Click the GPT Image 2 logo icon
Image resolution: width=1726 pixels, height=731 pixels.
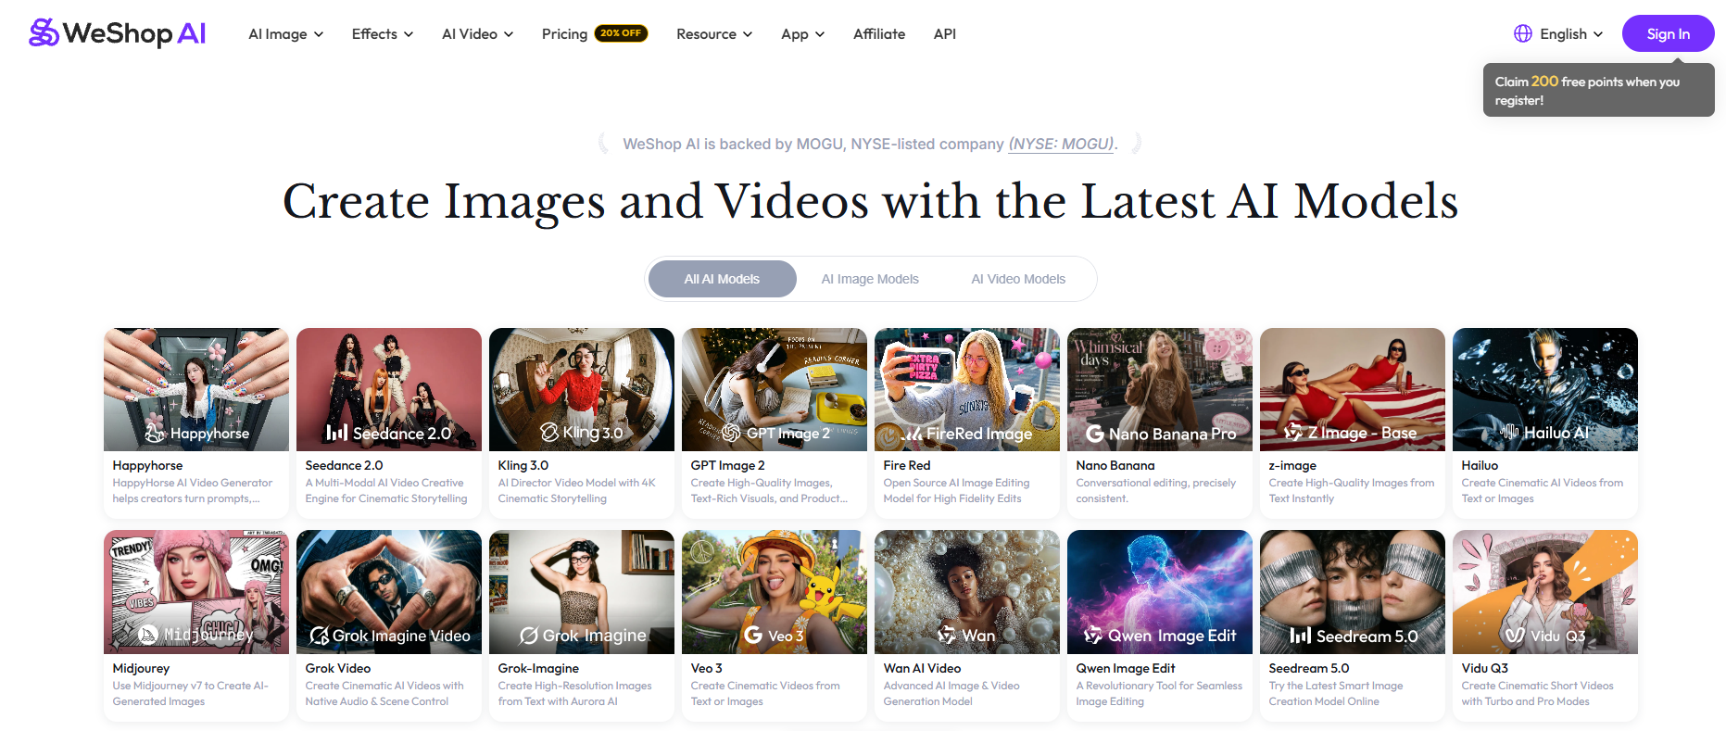tap(731, 433)
